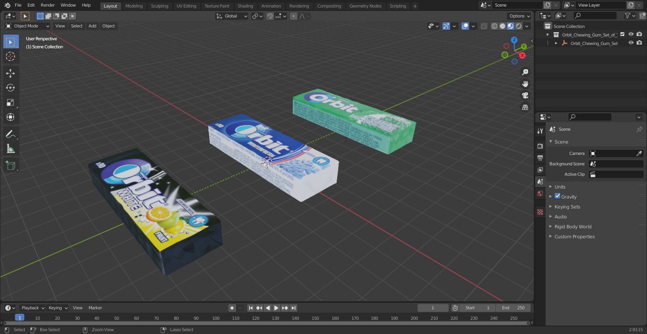Select the Add Cube tool
This screenshot has width=647, height=334.
pyautogui.click(x=11, y=166)
